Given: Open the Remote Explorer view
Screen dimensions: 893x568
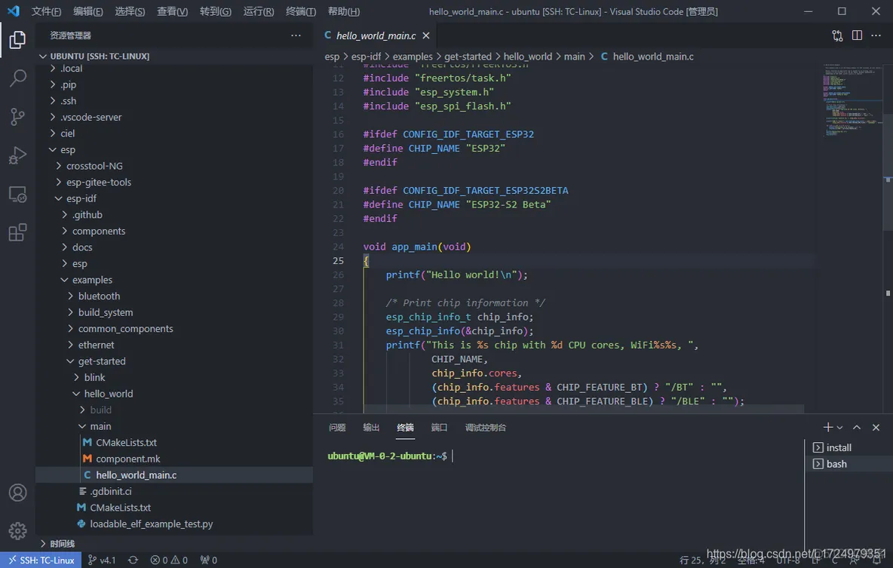Looking at the screenshot, I should click(x=17, y=195).
